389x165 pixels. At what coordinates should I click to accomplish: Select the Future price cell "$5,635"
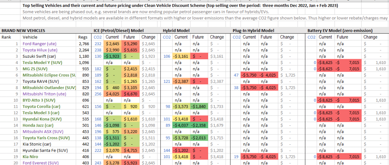click(131, 50)
